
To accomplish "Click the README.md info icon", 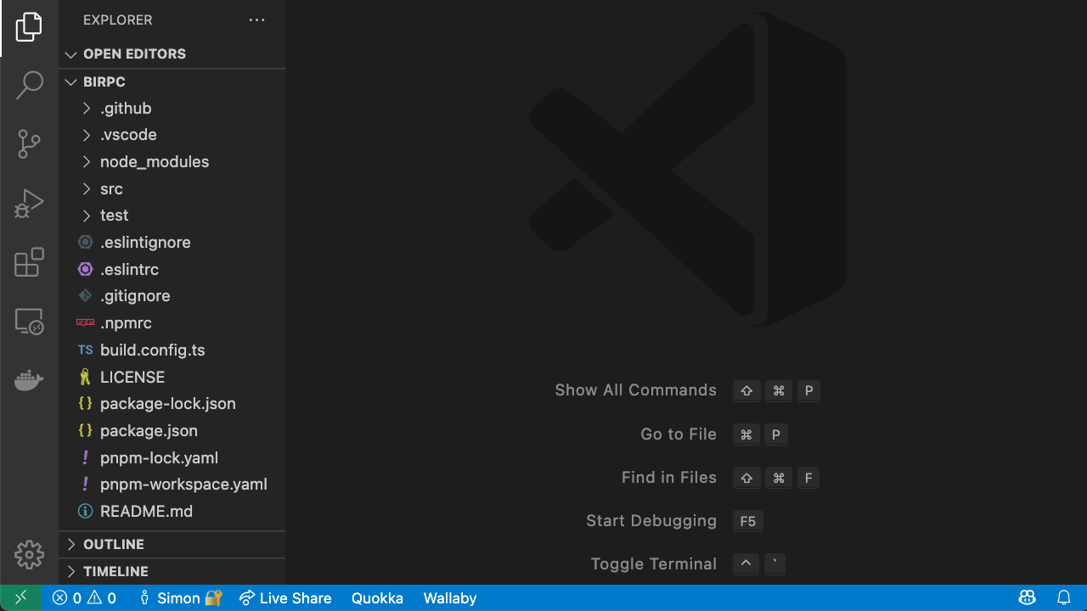I will 85,511.
